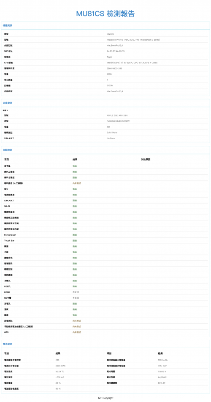211x402 pixels.
Task: Click the USB port test row
Action: (105, 286)
